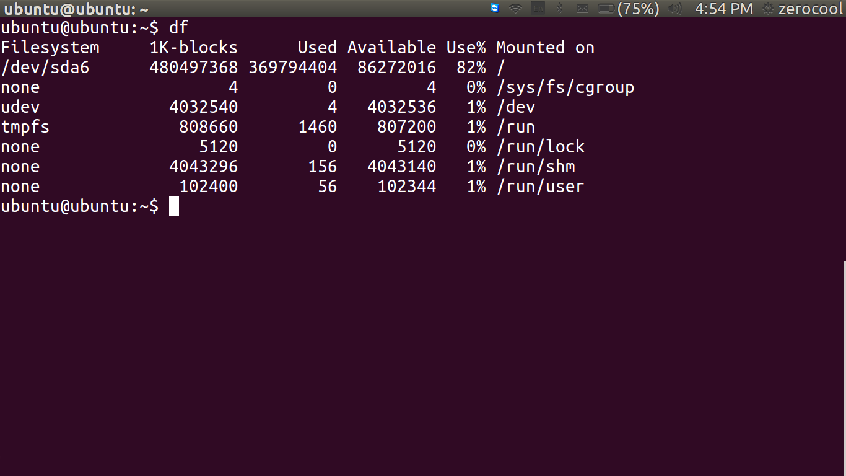Image resolution: width=846 pixels, height=476 pixels.
Task: Click the ubuntu@ubuntu: ~ window title
Action: point(77,9)
